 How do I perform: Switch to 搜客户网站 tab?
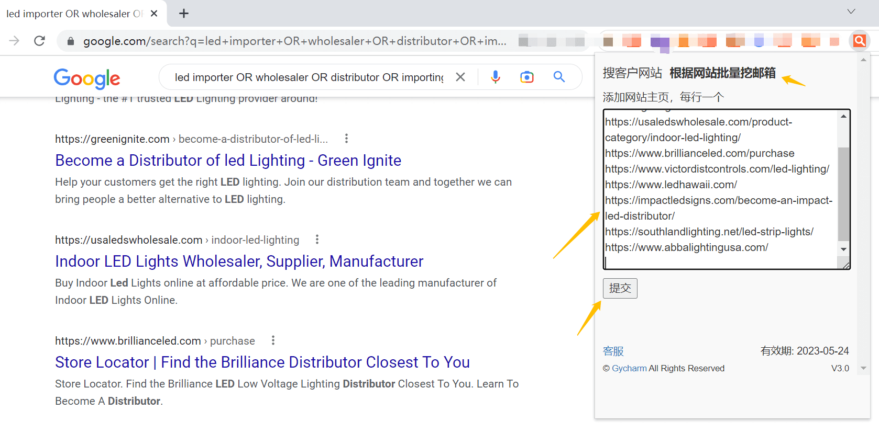click(x=632, y=73)
